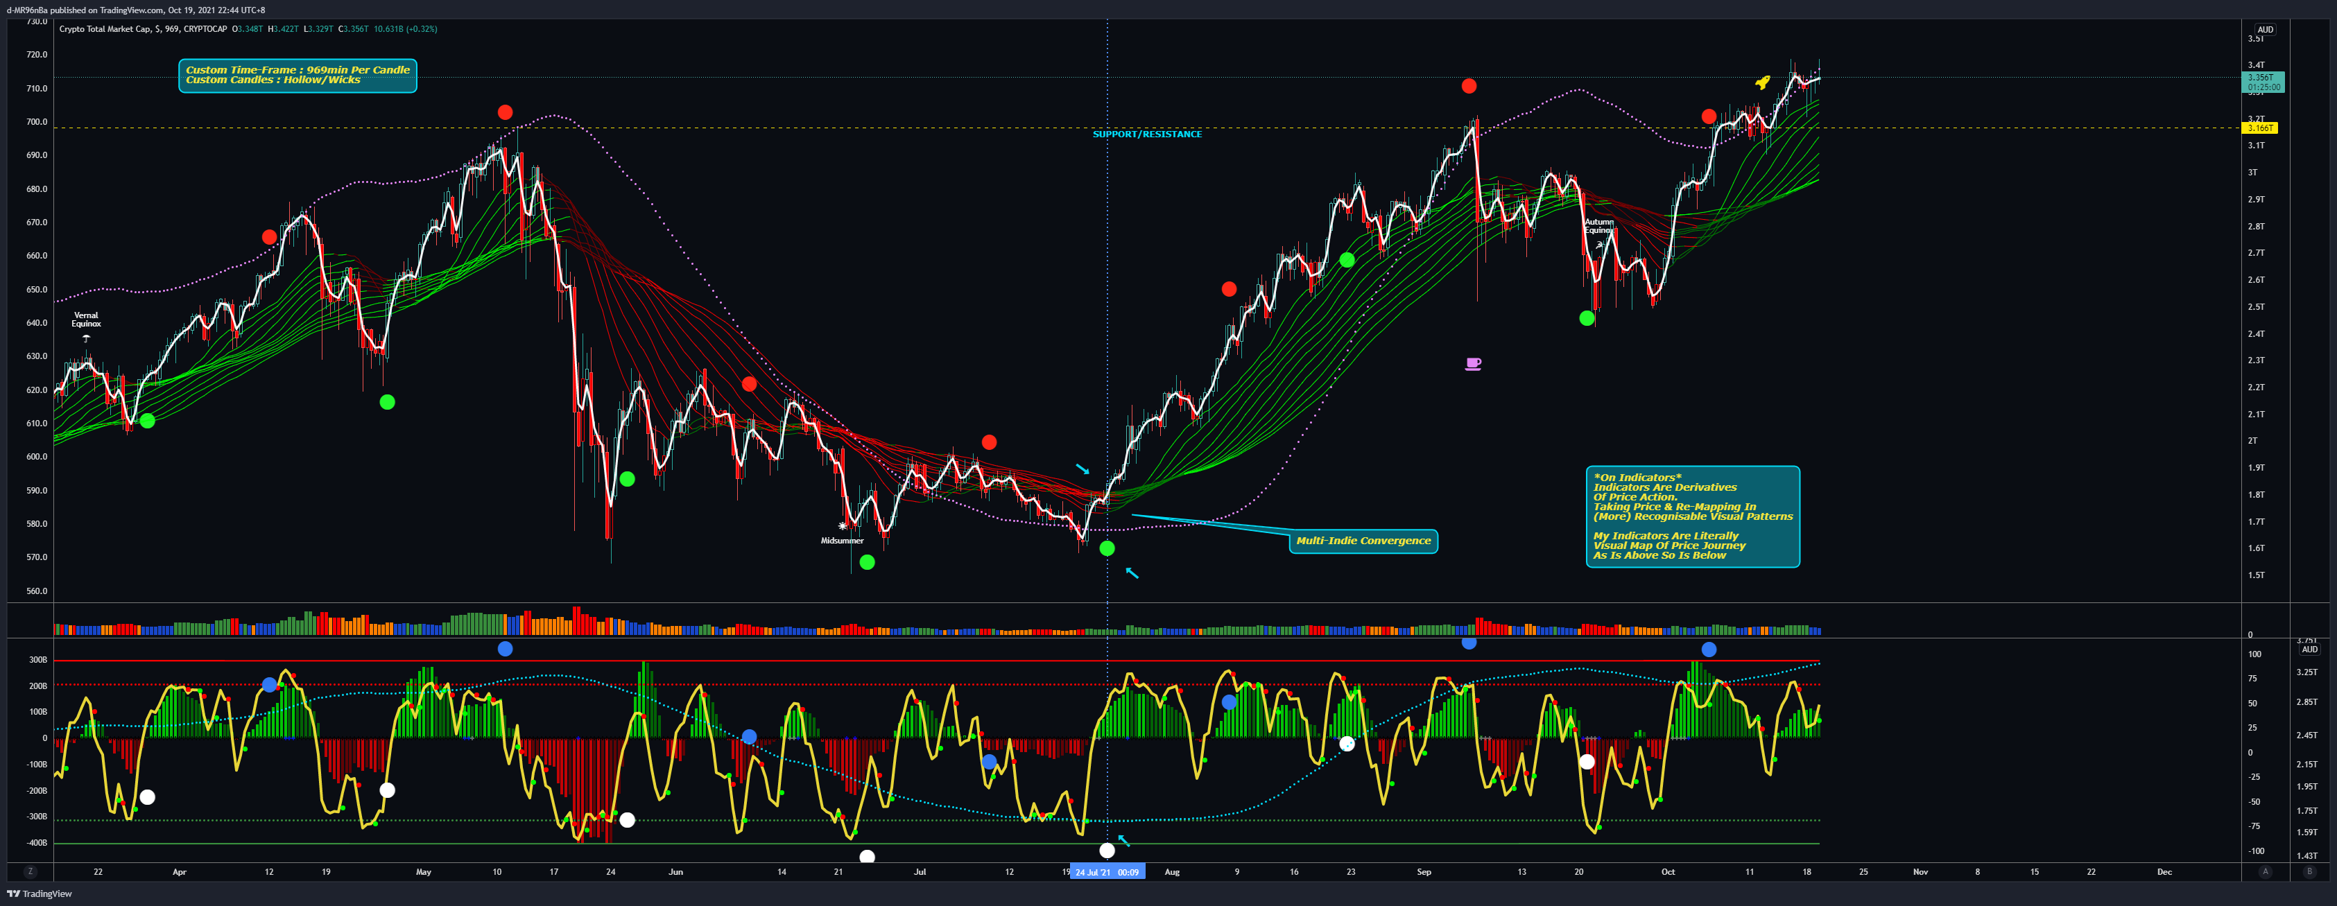
Task: Click the 3.4T level on right price scale
Action: point(2255,65)
